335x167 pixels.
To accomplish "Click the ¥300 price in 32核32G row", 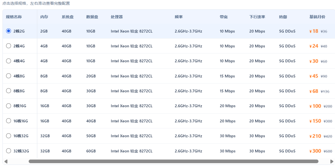I will (315, 151).
